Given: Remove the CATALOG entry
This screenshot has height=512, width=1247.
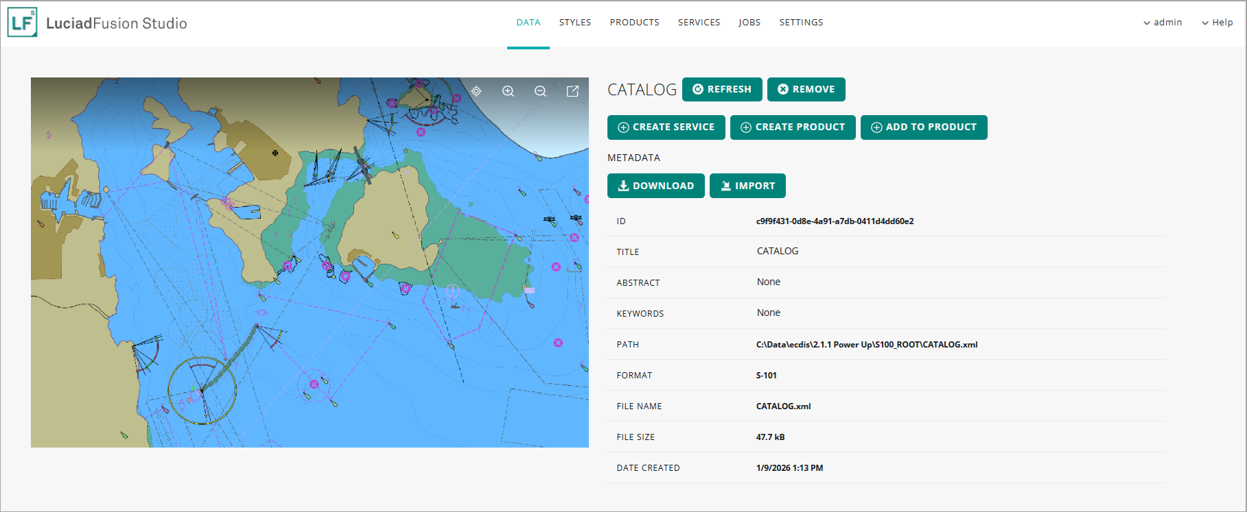Looking at the screenshot, I should coord(806,89).
